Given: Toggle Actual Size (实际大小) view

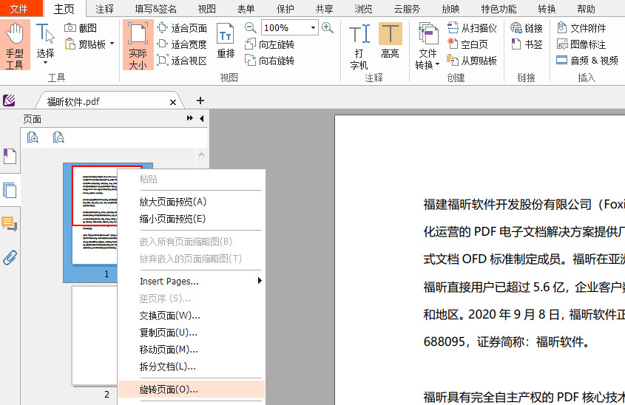Looking at the screenshot, I should (138, 44).
